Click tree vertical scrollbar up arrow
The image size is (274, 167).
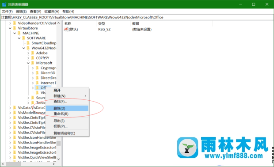click(58, 23)
